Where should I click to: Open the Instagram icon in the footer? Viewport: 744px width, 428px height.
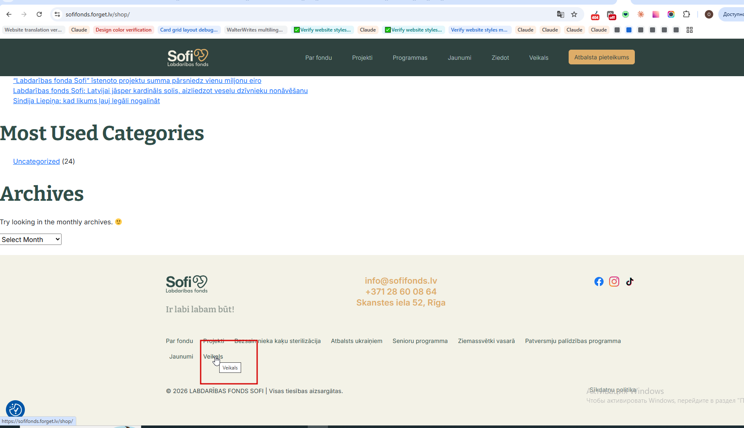pyautogui.click(x=614, y=282)
